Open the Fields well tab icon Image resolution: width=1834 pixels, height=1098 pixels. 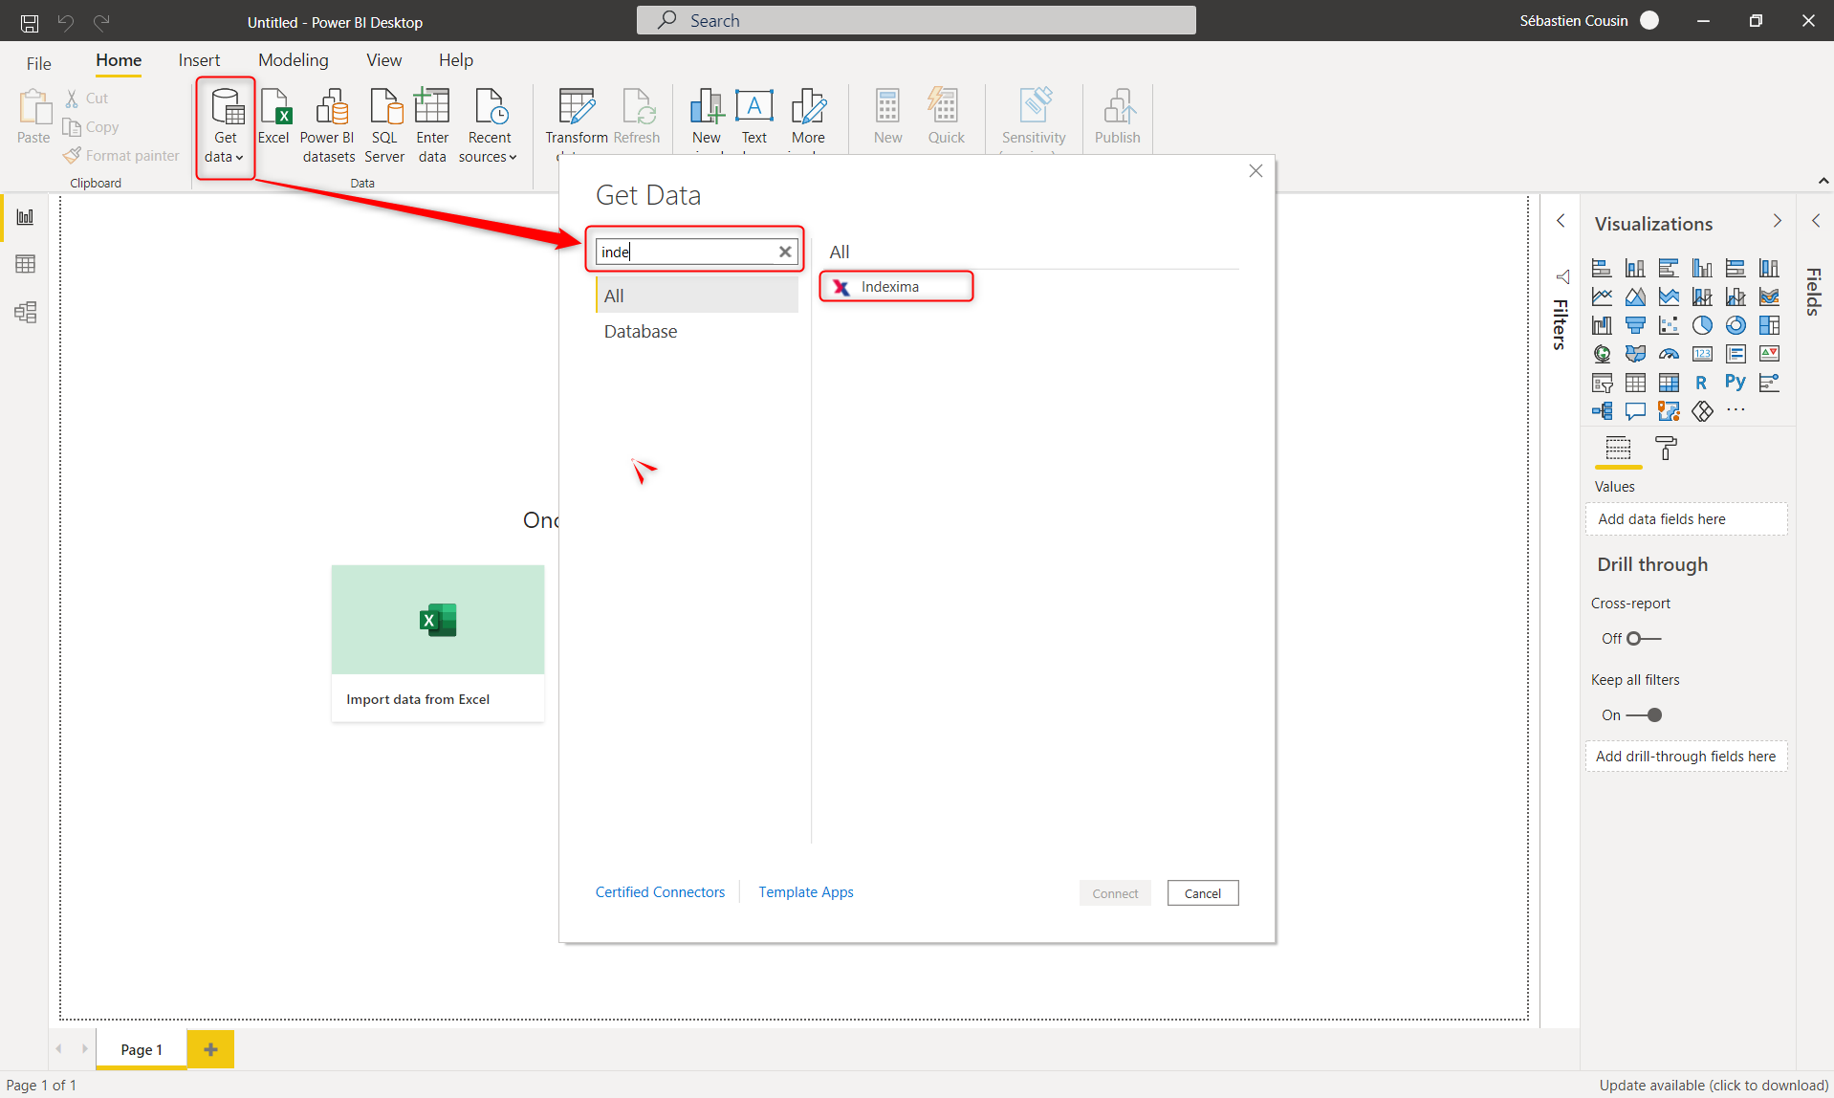[1618, 448]
